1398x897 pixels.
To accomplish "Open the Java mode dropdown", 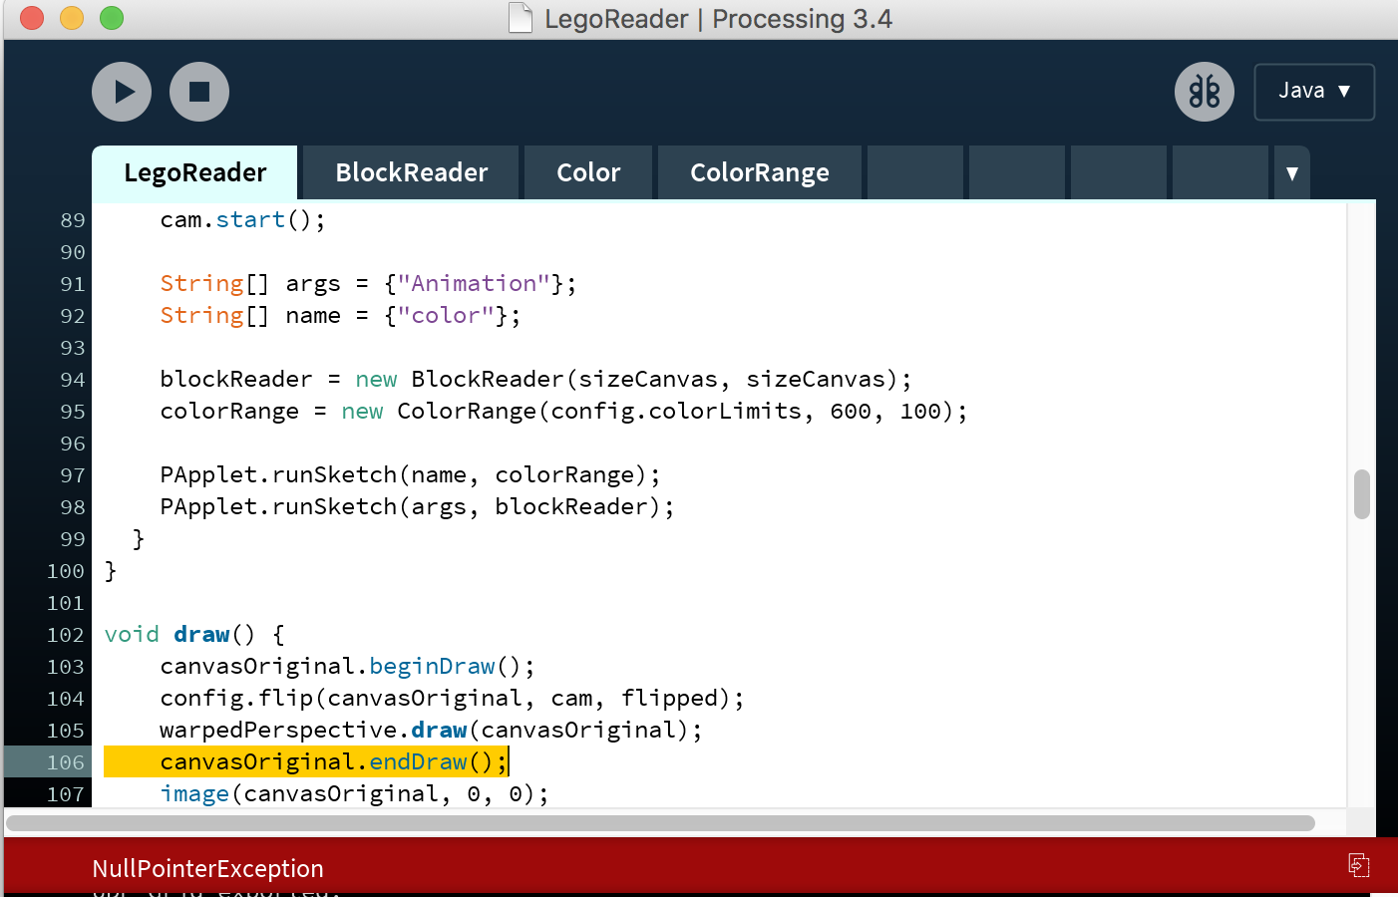I will (1314, 92).
